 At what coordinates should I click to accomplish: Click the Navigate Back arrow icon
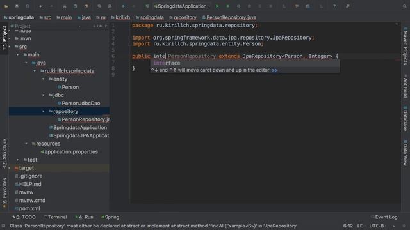click(x=124, y=6)
